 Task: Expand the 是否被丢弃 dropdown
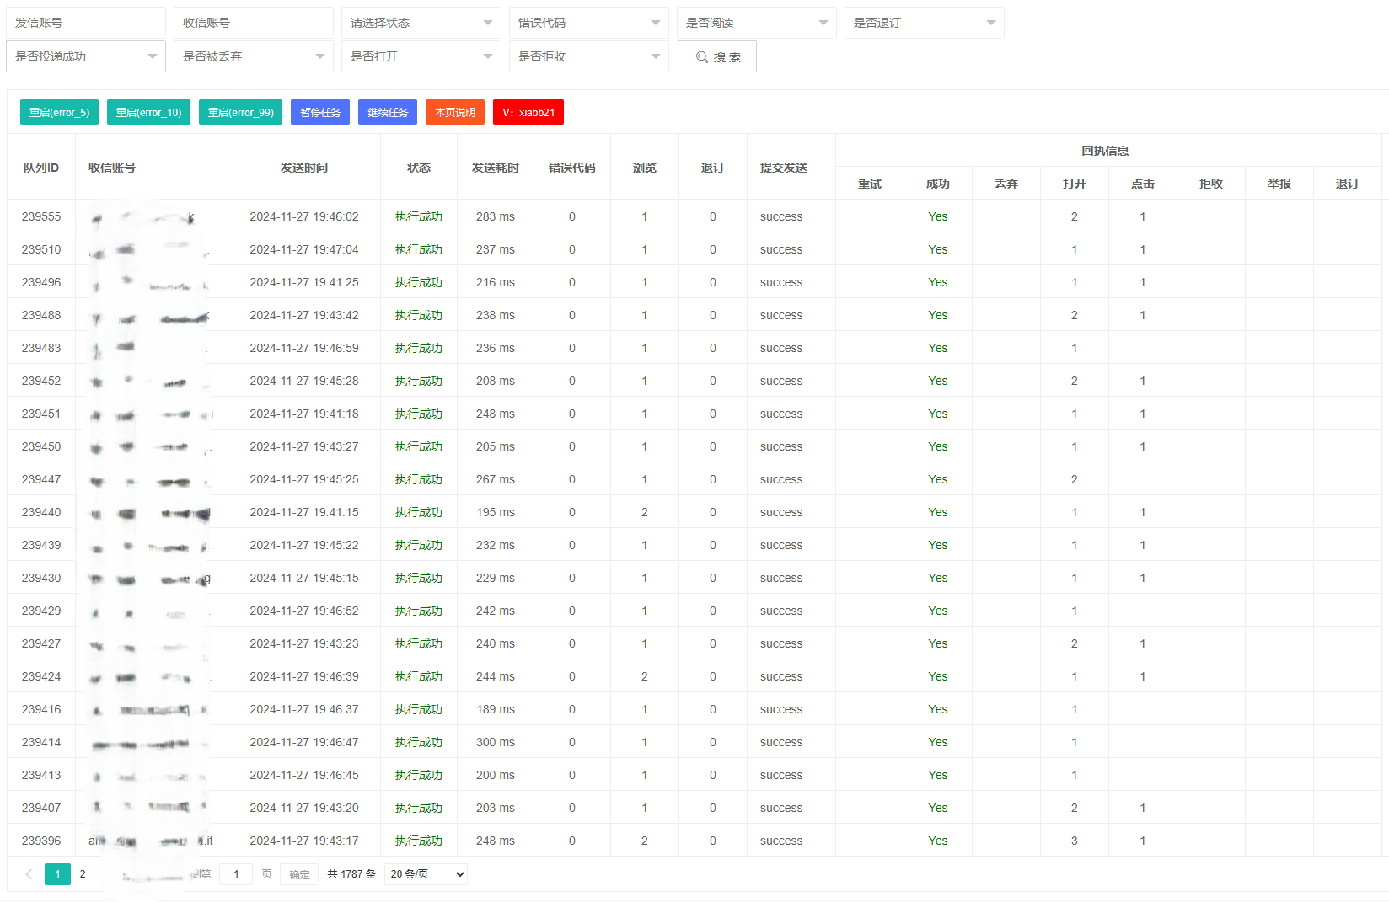click(254, 56)
